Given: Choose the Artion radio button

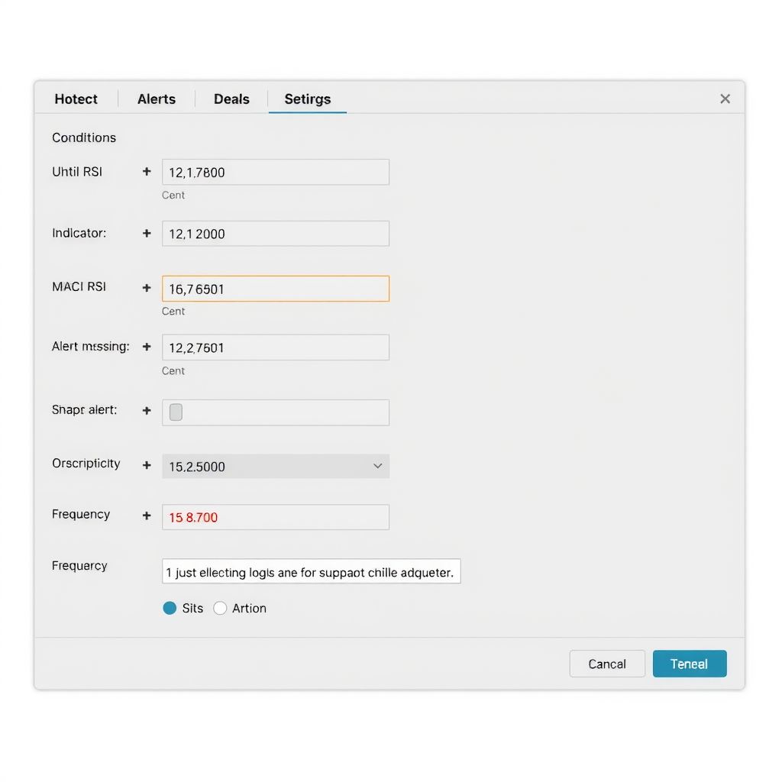Looking at the screenshot, I should coord(220,608).
